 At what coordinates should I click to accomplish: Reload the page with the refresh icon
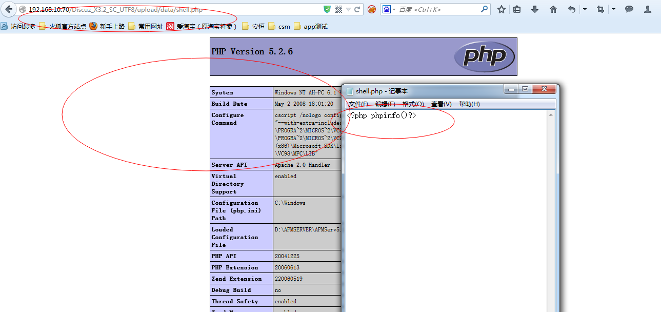(x=357, y=9)
